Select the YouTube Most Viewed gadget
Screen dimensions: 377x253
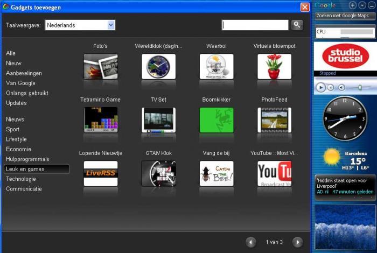click(274, 173)
